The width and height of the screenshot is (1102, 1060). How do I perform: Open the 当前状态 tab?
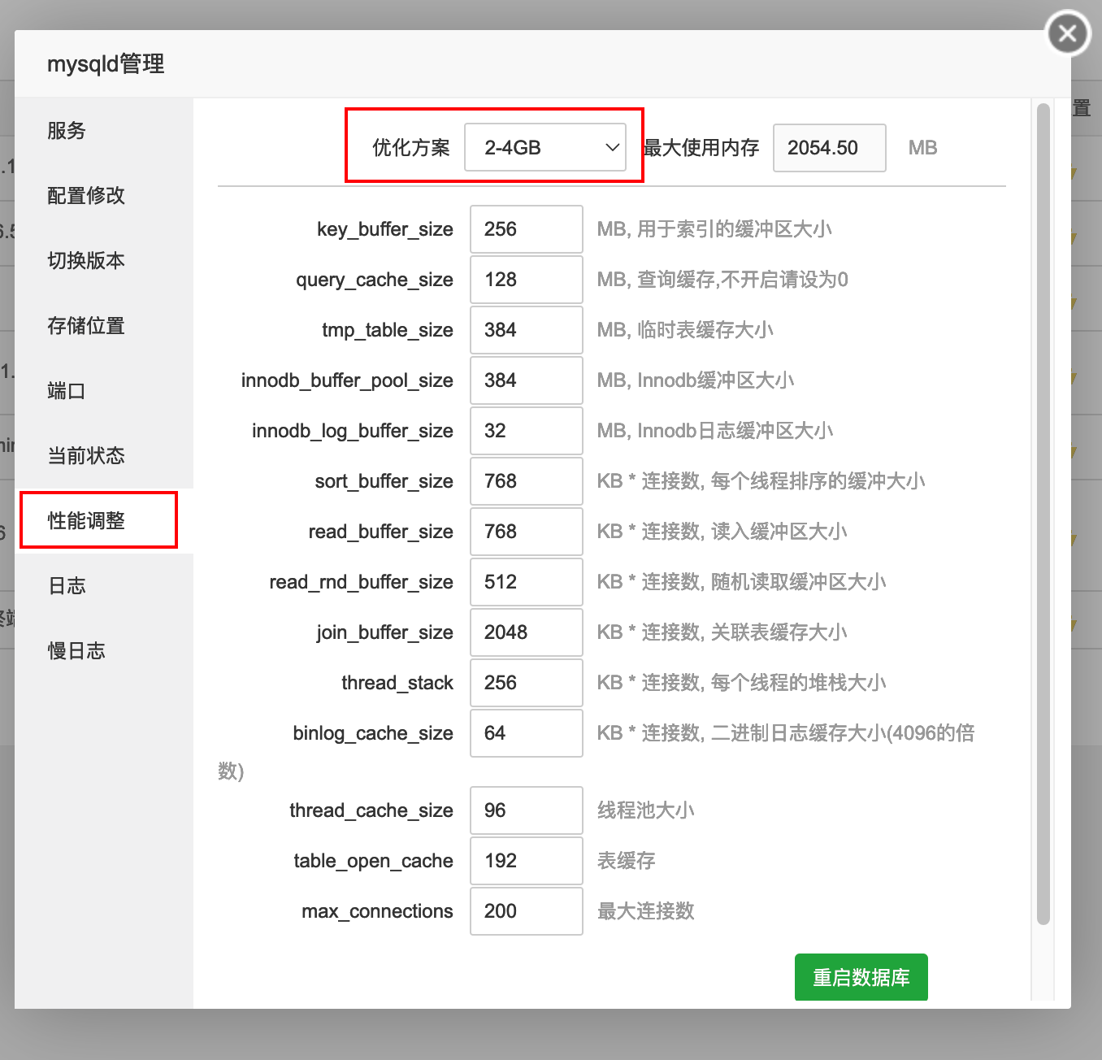tap(104, 456)
